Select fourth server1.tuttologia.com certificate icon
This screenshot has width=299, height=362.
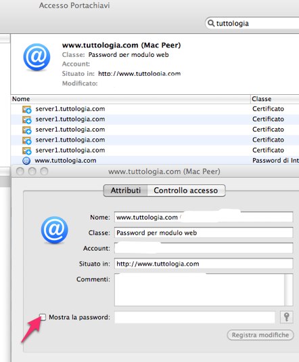click(27, 140)
